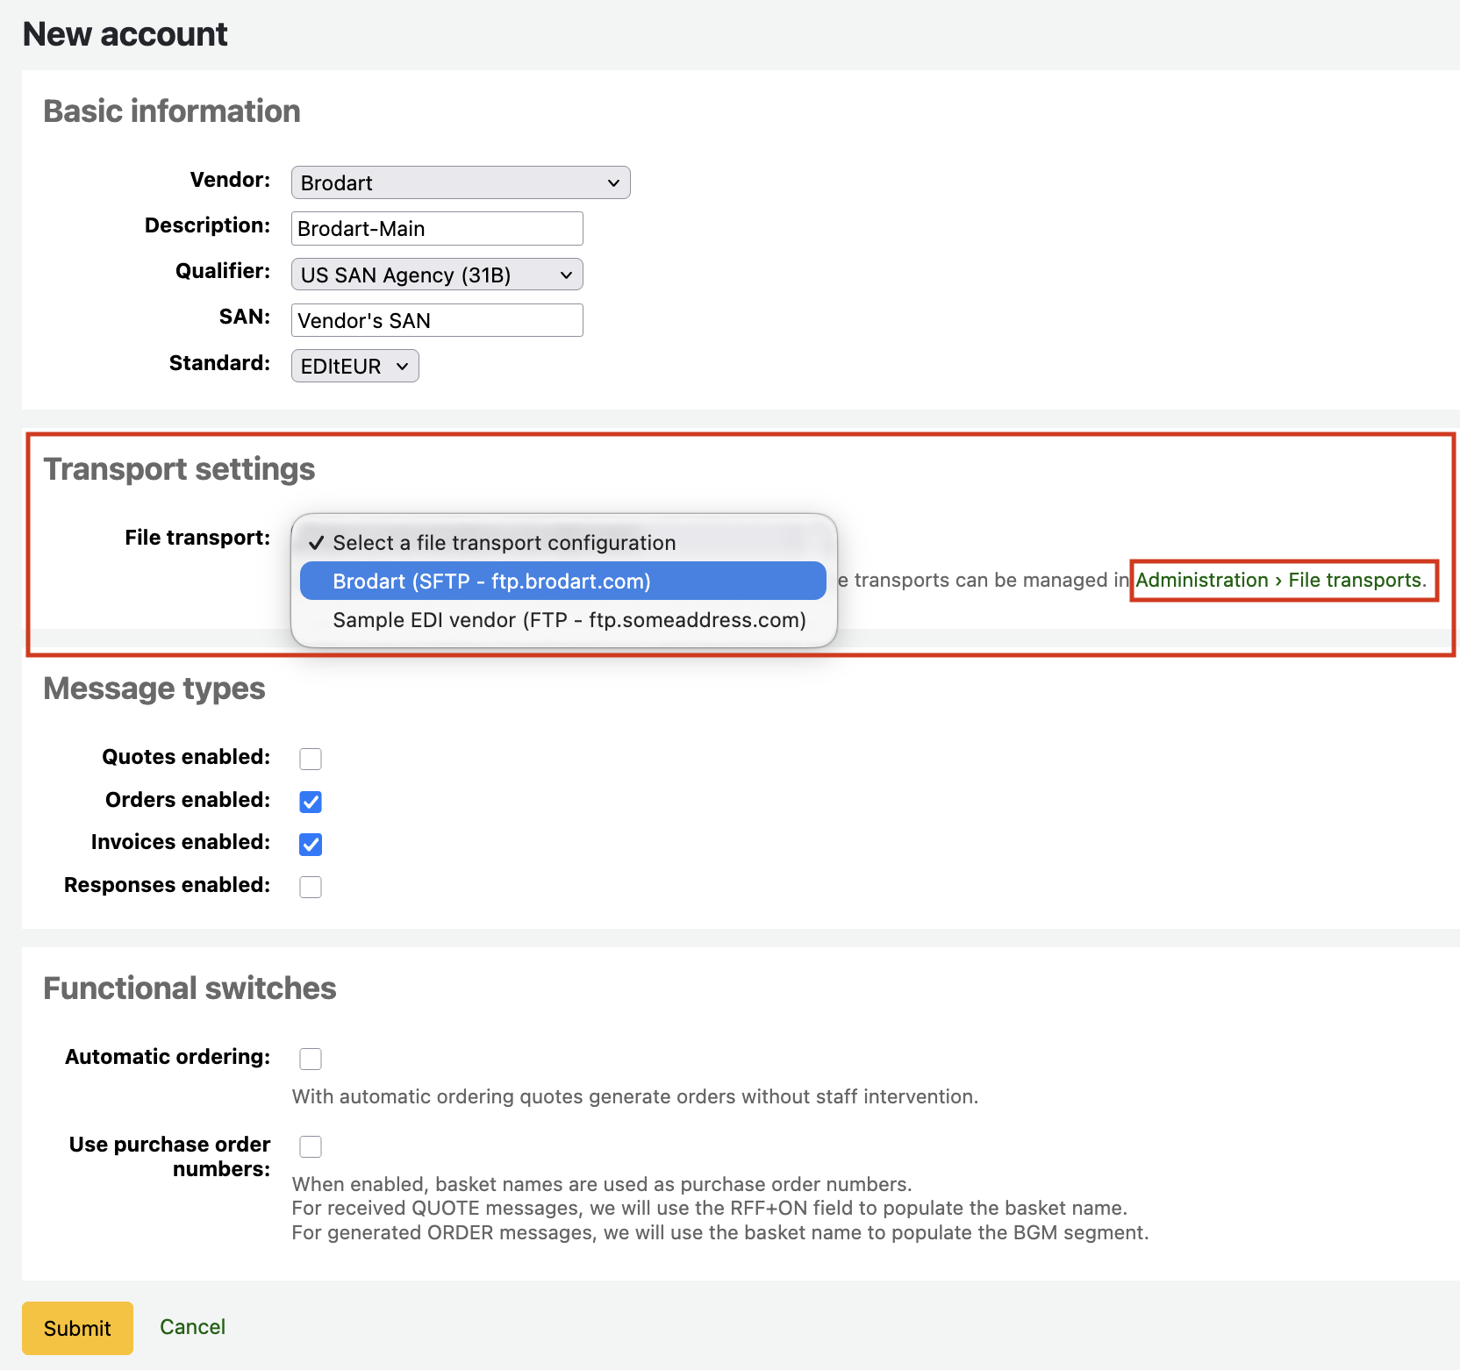Uncheck the Orders enabled checkbox
The width and height of the screenshot is (1460, 1370).
[311, 802]
